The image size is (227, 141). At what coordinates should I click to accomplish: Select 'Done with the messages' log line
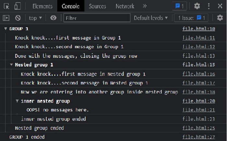76,56
